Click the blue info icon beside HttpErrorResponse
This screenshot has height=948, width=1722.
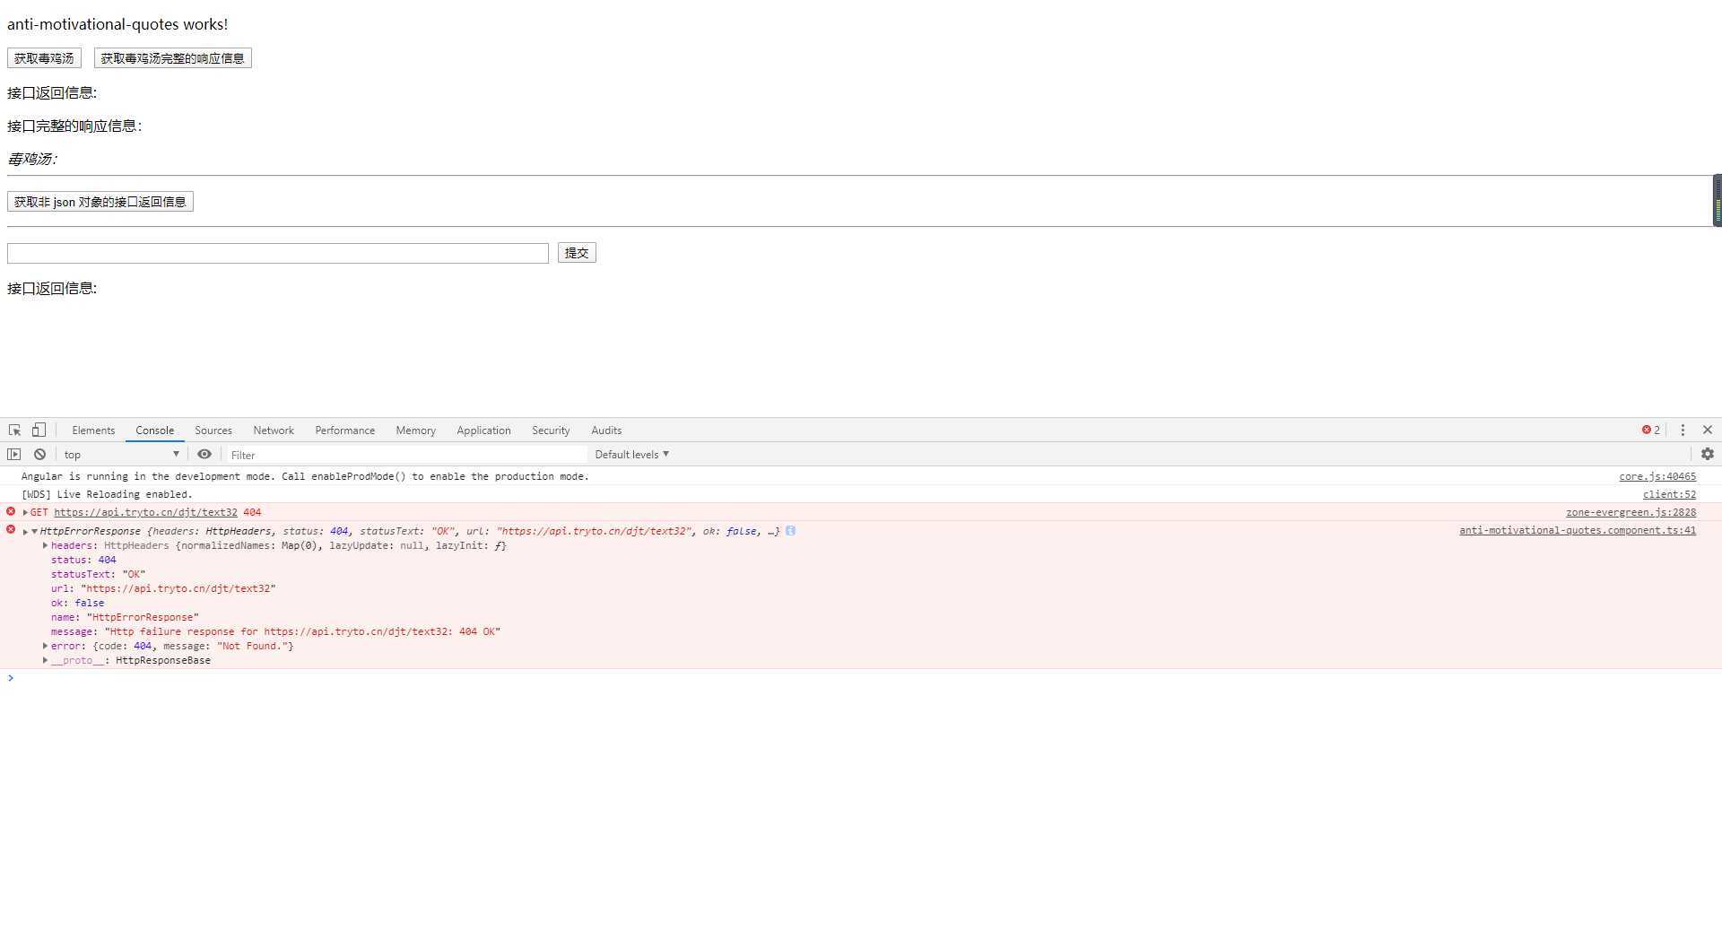coord(790,531)
